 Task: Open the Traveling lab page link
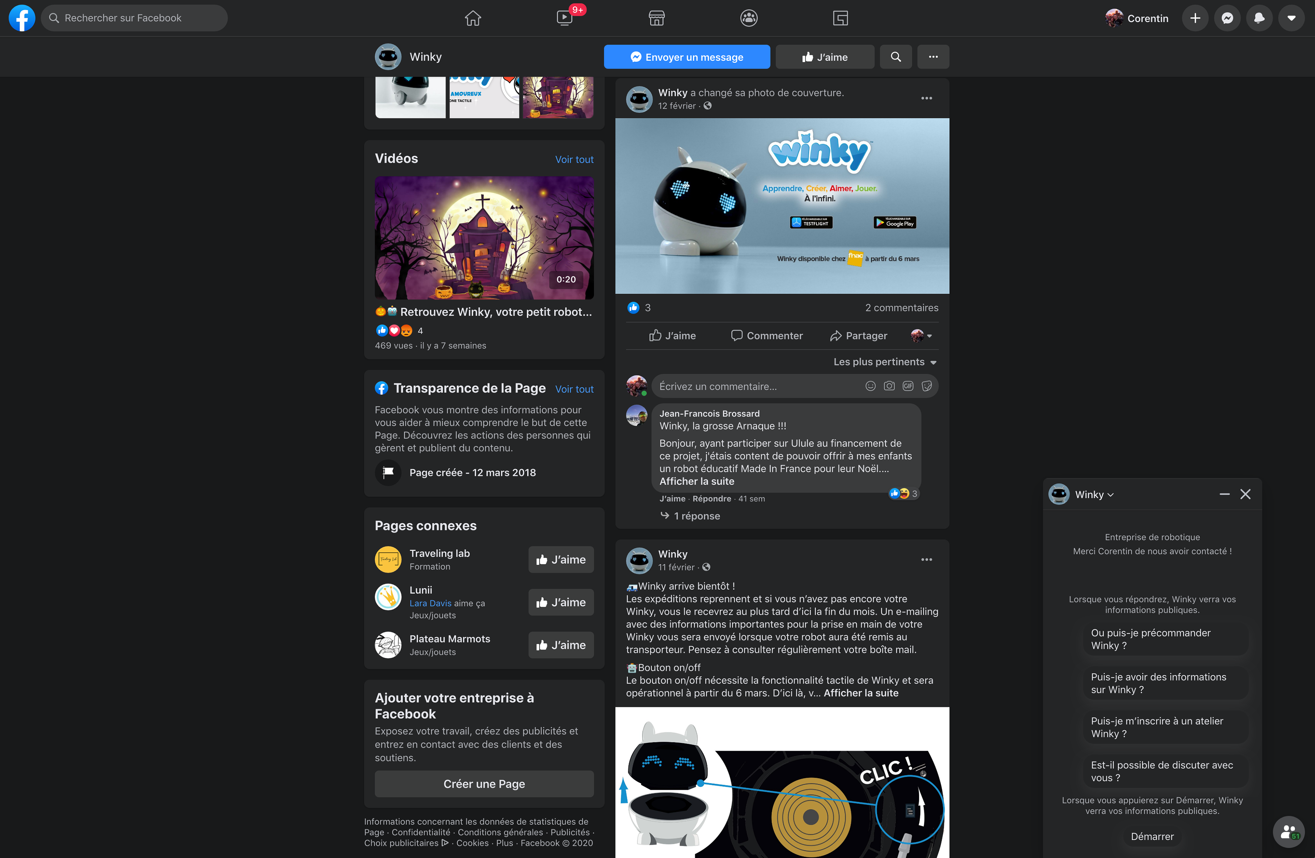[439, 554]
